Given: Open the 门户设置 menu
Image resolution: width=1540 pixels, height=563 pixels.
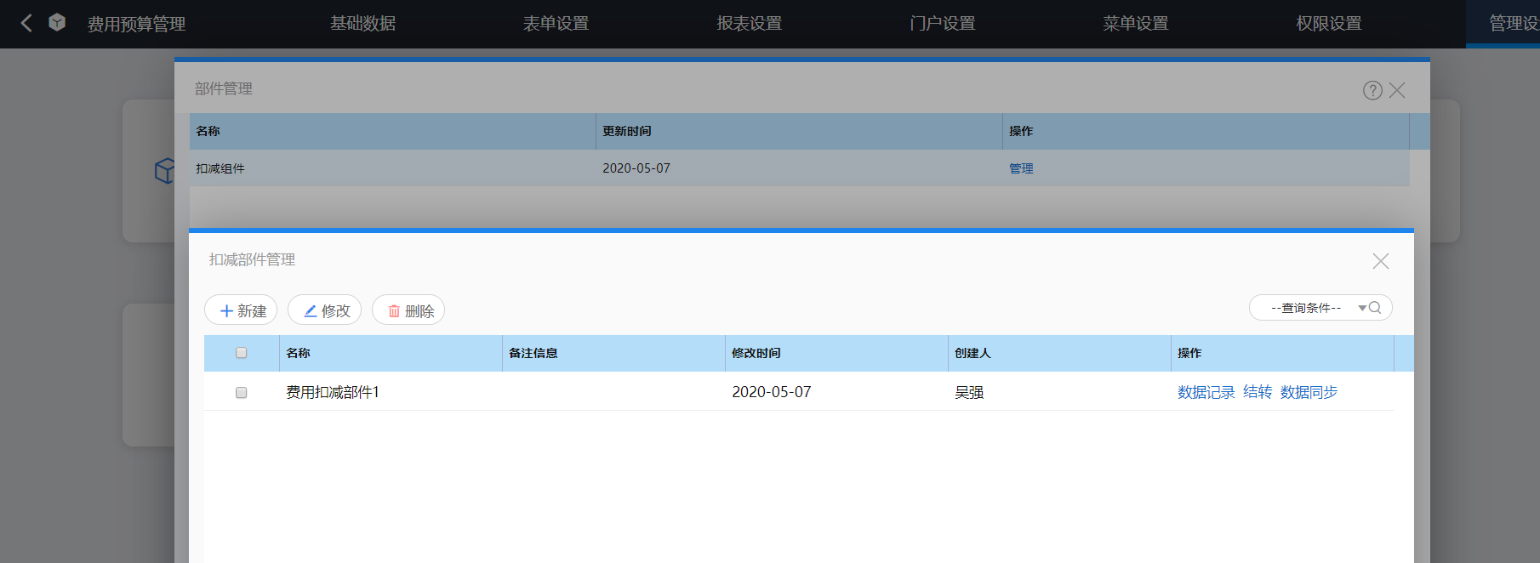Looking at the screenshot, I should 943,24.
